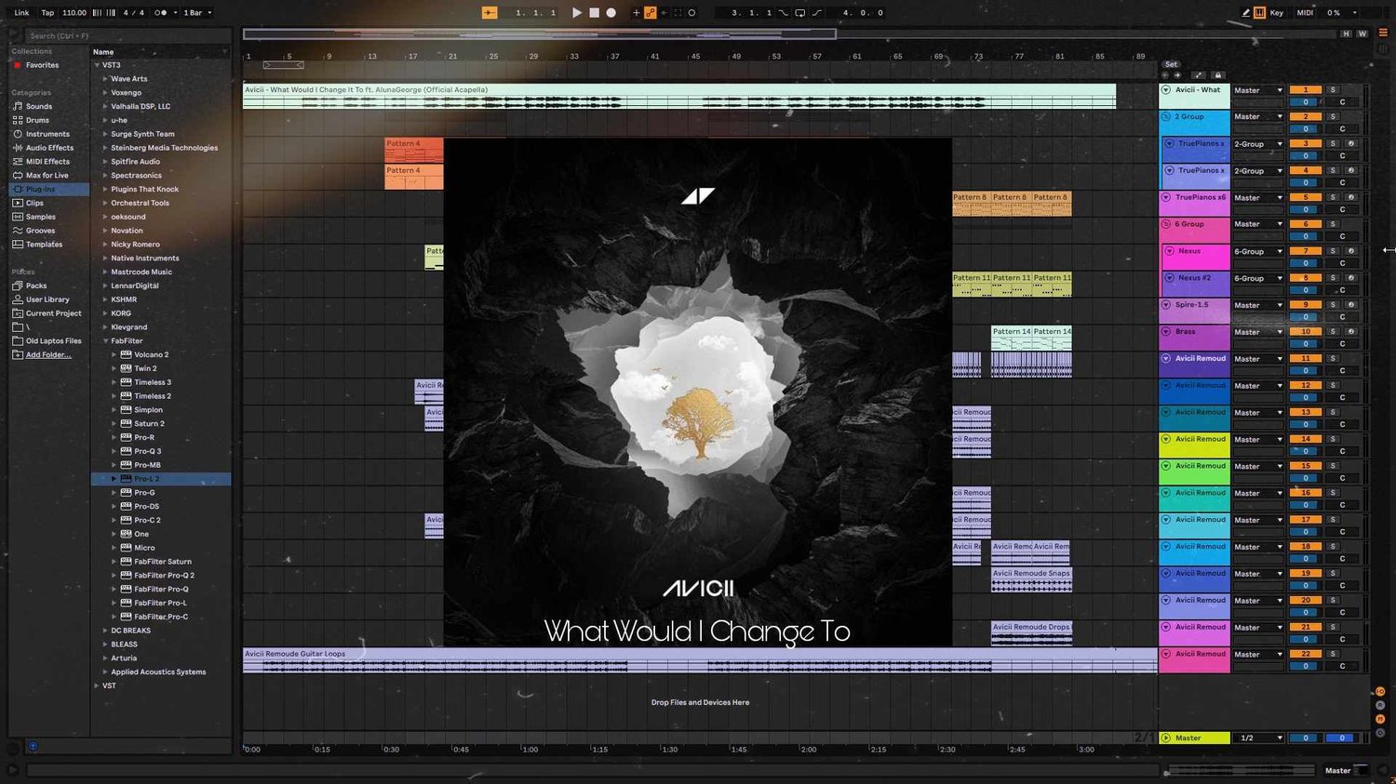Viewport: 1396px width, 784px height.
Task: Collapse the FabFilter folder
Action: [x=105, y=341]
